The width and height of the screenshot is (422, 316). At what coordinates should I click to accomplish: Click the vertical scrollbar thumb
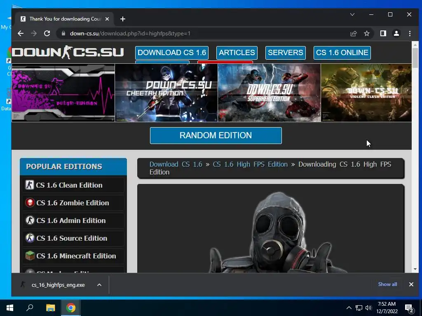pos(415,58)
